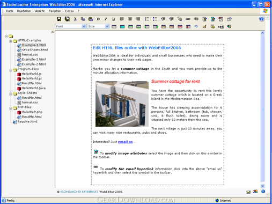Screen dimensions: 272x204
Task: Click the blue info icon at bottom right
Action: pyautogui.click(x=263, y=192)
